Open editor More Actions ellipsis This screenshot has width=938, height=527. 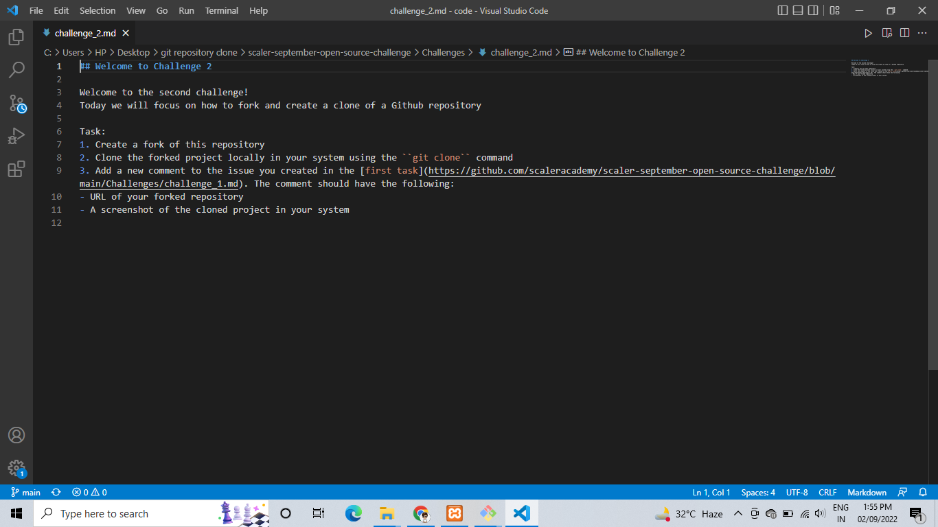point(922,33)
